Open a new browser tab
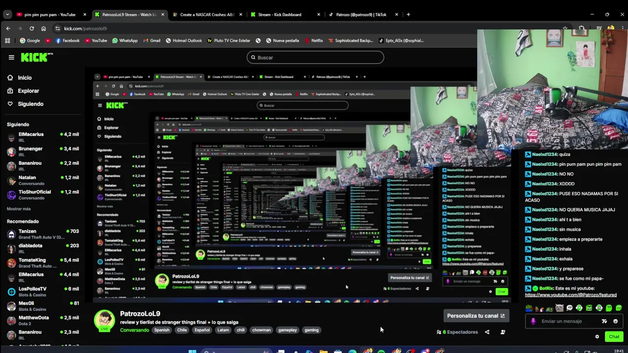This screenshot has height=353, width=628. [x=408, y=14]
